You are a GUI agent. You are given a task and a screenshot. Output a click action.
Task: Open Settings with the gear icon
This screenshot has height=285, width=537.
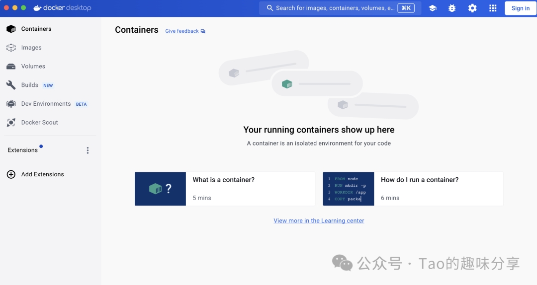472,8
